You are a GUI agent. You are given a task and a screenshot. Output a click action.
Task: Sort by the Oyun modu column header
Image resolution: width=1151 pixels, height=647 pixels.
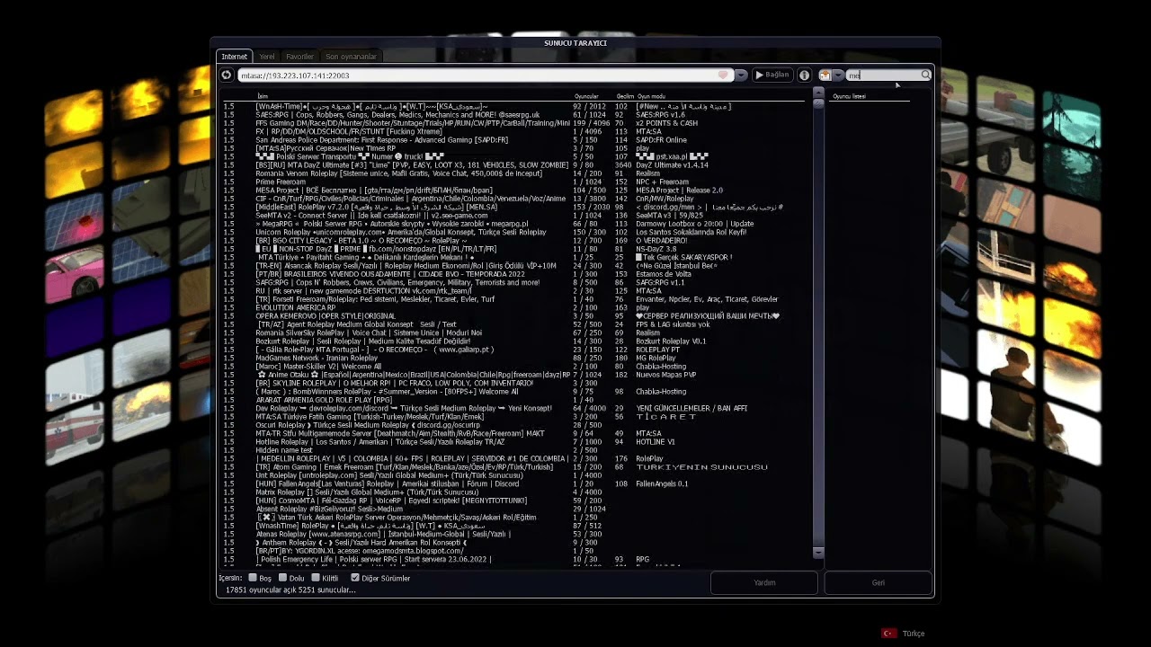(x=651, y=96)
